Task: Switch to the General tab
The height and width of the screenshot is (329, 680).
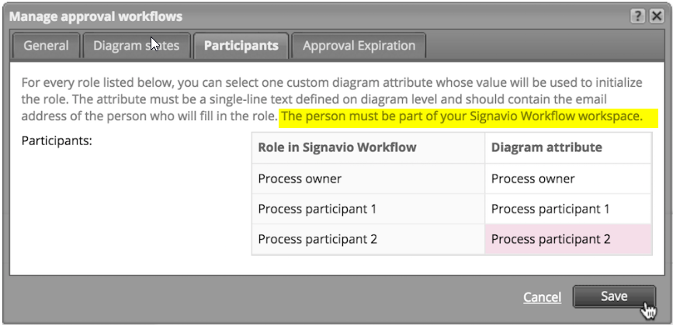Action: (46, 46)
